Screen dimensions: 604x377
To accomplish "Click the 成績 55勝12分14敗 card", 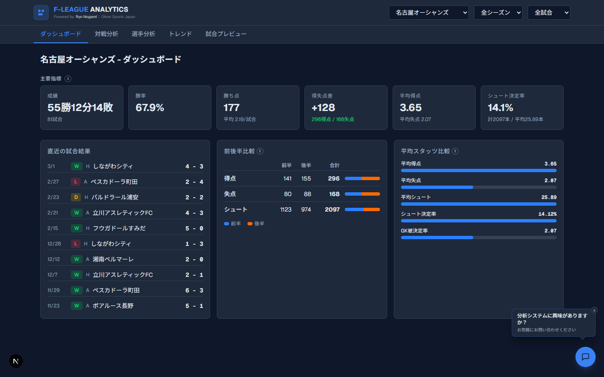I will (82, 108).
